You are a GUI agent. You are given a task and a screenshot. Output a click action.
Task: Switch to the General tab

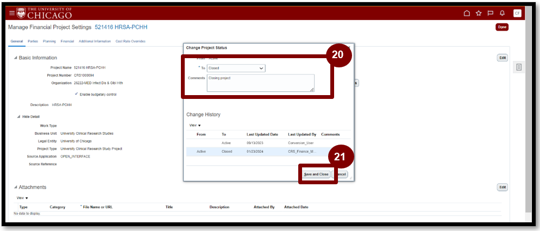[16, 41]
